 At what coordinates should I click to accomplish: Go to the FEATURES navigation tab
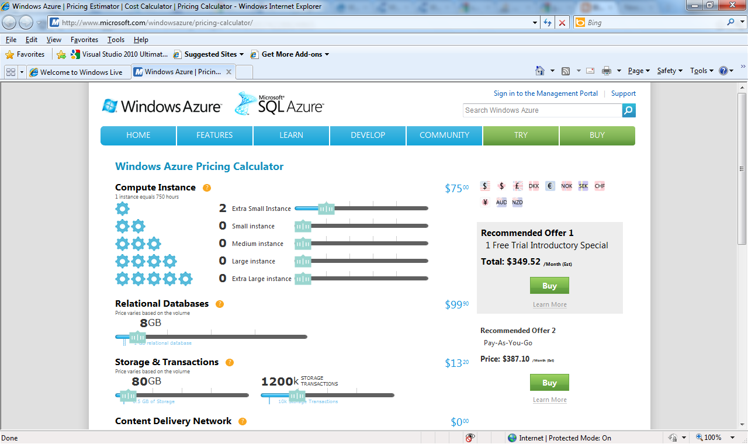214,136
